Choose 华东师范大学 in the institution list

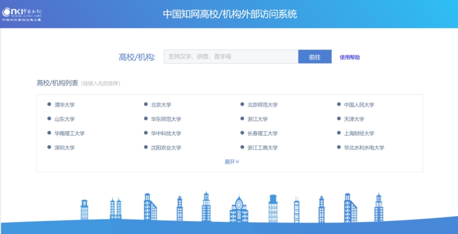166,119
